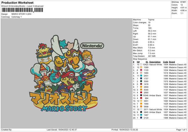
Task: Click stitch count 10423 in row 1
Action: click(145, 64)
